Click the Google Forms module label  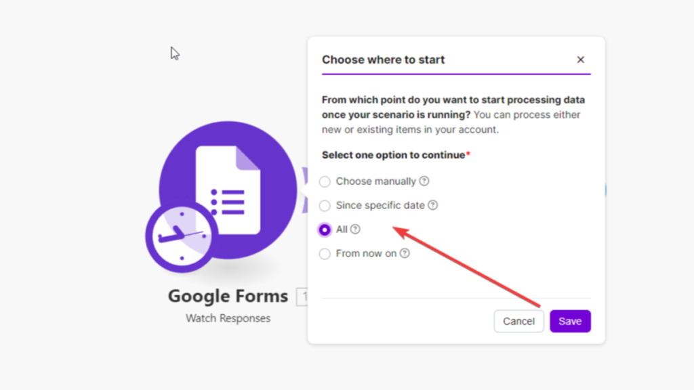228,296
